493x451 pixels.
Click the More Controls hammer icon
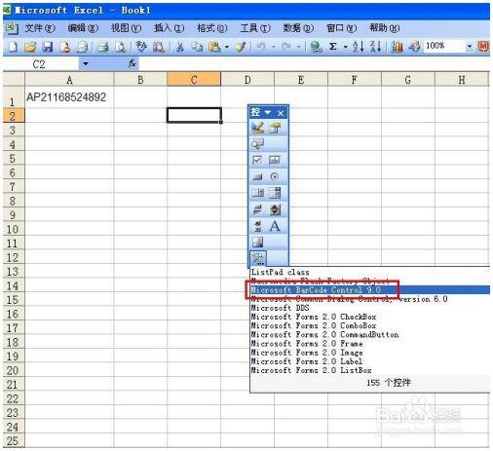click(x=258, y=259)
